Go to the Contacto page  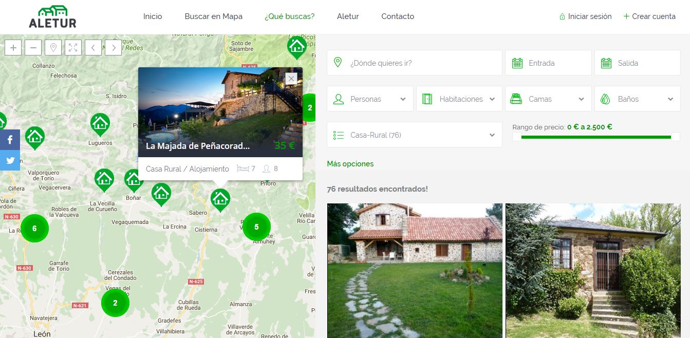tap(398, 16)
